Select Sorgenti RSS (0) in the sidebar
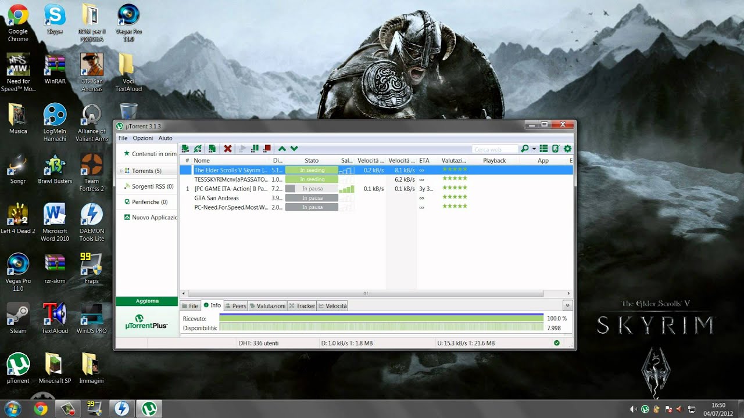This screenshot has width=744, height=418. point(148,186)
